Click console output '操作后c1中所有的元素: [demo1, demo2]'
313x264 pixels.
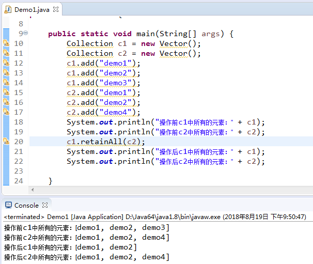(x=70, y=247)
